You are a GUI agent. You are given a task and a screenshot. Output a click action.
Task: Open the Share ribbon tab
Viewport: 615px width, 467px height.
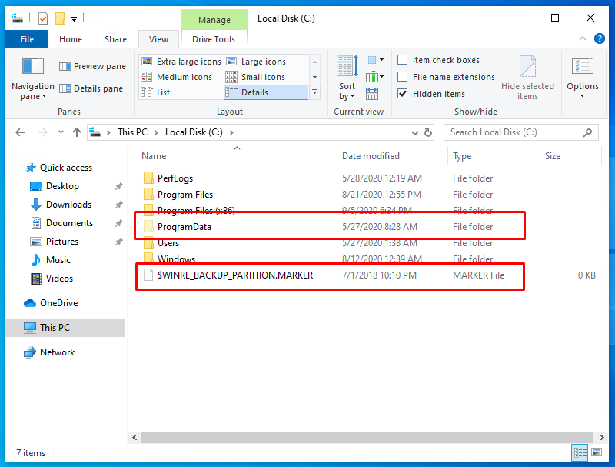[115, 39]
